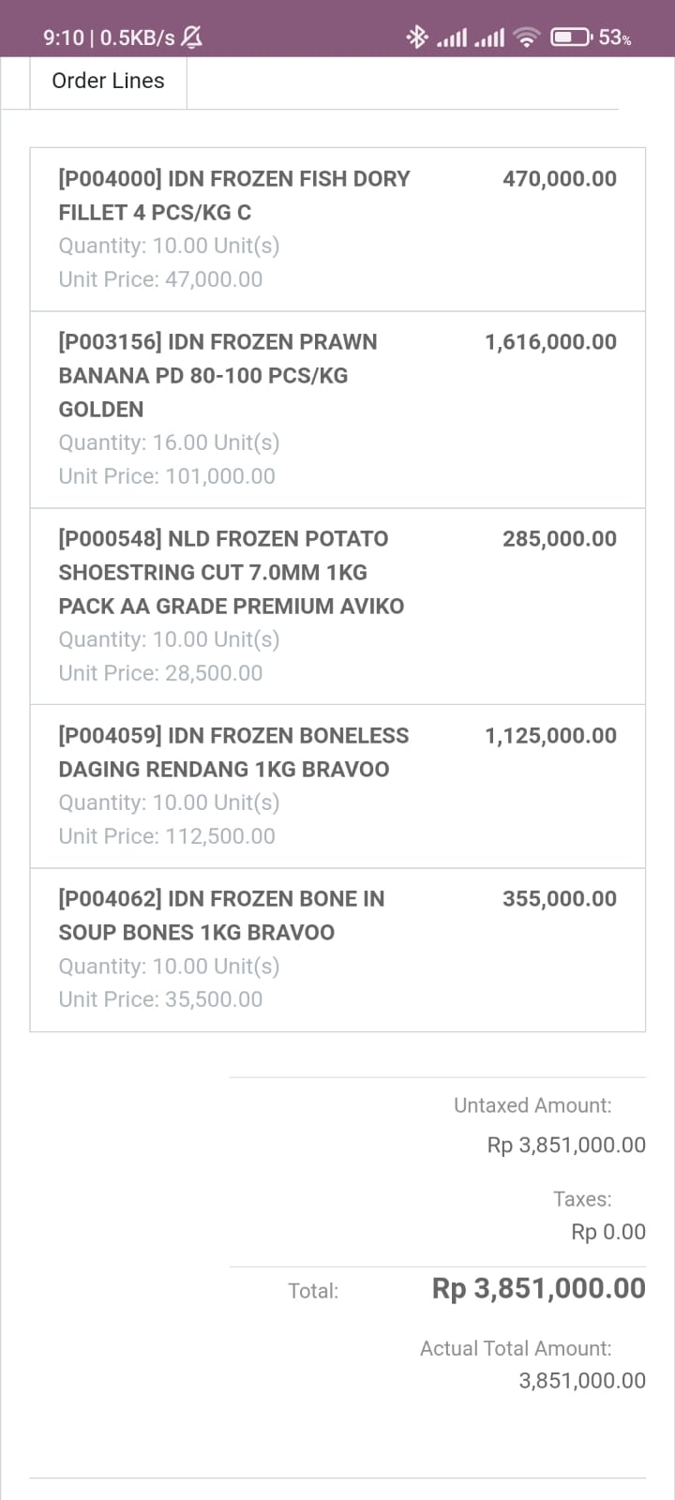Tap the first signal strength icon

point(452,37)
